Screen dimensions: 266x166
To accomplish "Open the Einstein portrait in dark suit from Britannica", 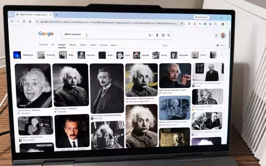I will 107,89.
